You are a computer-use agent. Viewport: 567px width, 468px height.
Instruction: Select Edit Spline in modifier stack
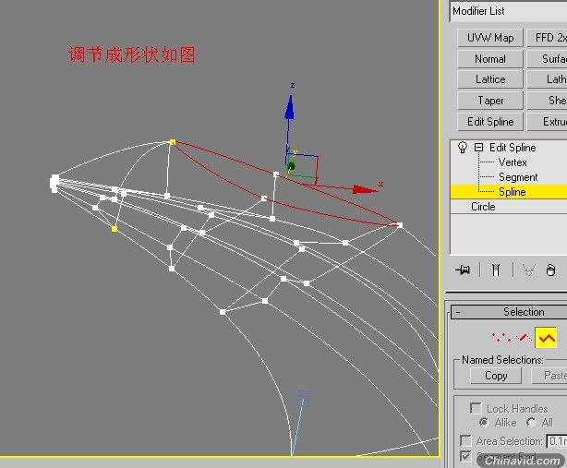(x=513, y=148)
